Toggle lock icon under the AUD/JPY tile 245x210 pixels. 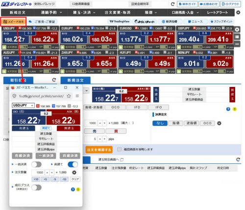point(4,71)
